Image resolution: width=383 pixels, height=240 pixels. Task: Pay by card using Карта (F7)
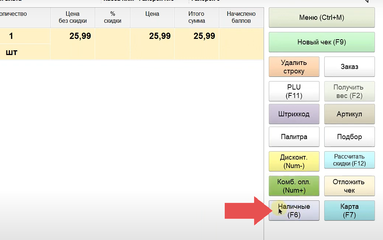point(349,211)
